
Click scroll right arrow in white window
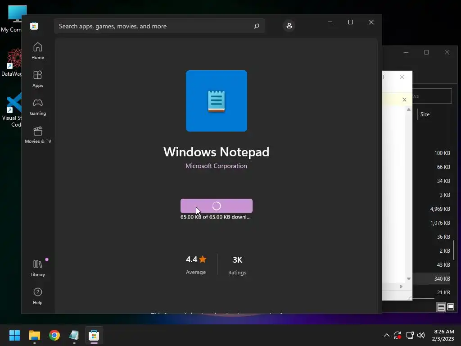pos(401,286)
